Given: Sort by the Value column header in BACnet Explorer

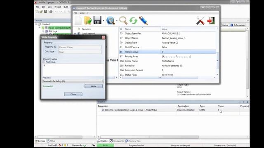Looking at the screenshot, I should point(189,29).
